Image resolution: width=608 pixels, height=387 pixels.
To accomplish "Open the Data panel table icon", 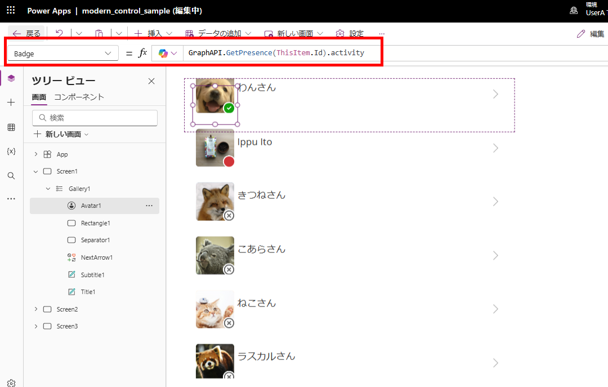I will (11, 127).
